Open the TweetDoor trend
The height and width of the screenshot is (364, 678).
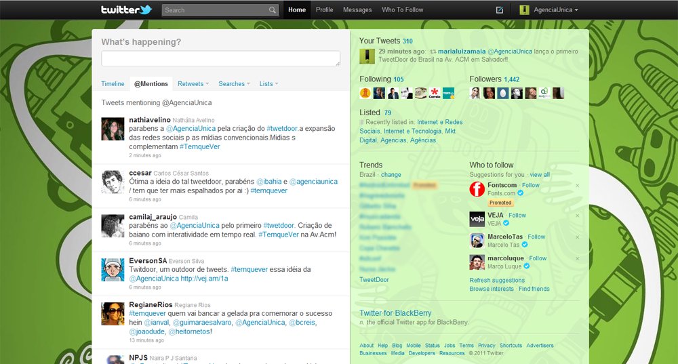[x=374, y=280]
